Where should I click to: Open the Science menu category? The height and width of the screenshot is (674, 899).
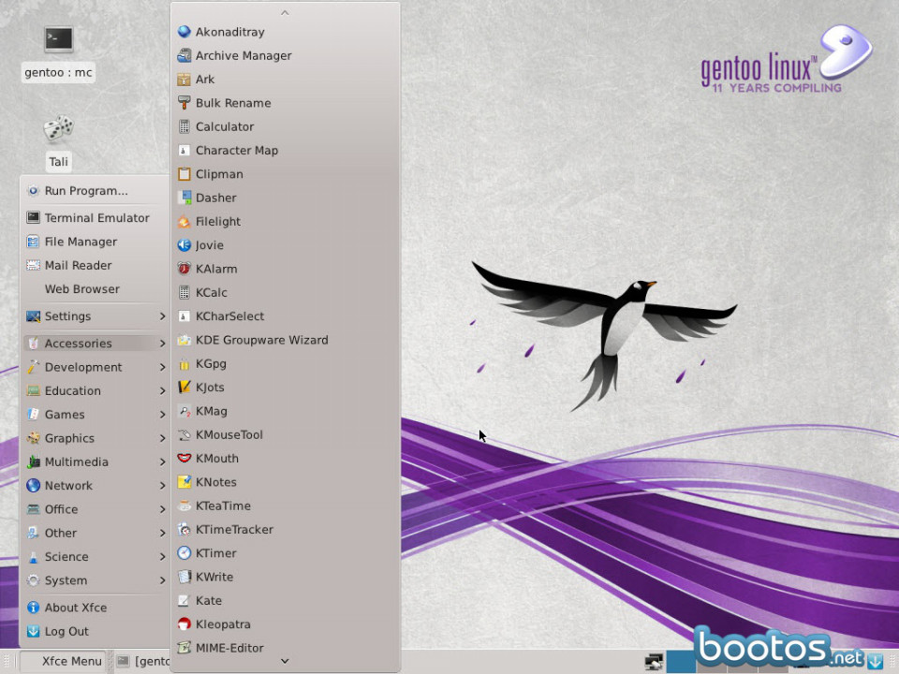pos(96,556)
